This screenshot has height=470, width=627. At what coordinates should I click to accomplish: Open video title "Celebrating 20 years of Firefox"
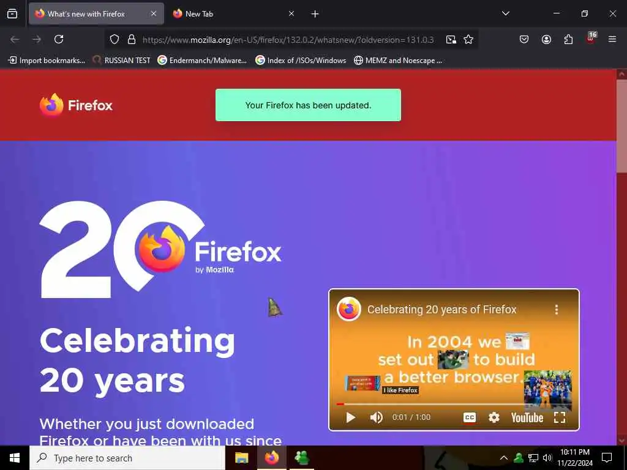coord(442,310)
